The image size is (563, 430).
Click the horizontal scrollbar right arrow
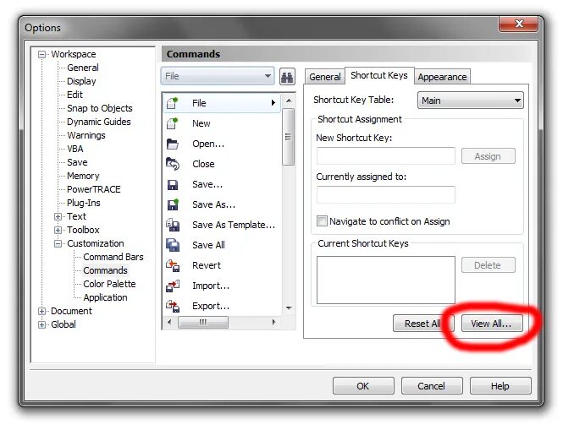(274, 322)
